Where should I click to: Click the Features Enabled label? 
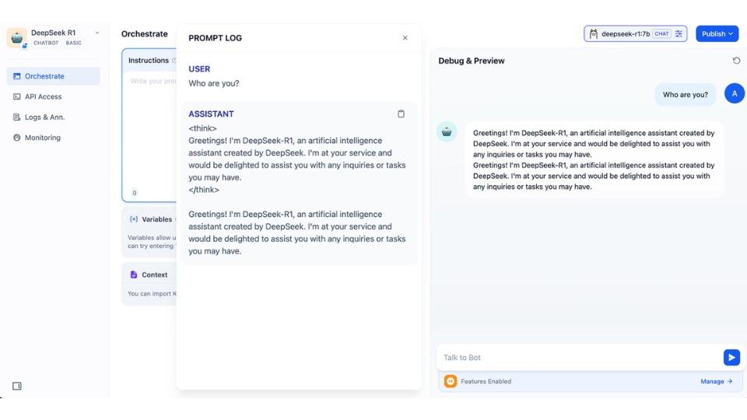pyautogui.click(x=486, y=381)
